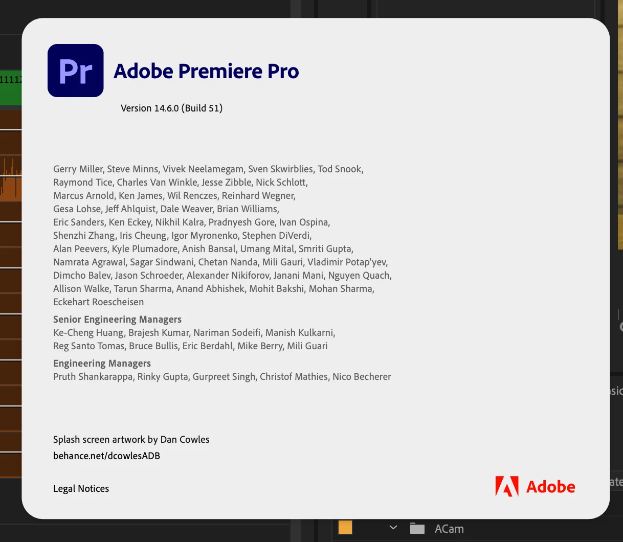The height and width of the screenshot is (542, 623).
Task: Open the behance.net/dcowlesADB link
Action: click(106, 456)
